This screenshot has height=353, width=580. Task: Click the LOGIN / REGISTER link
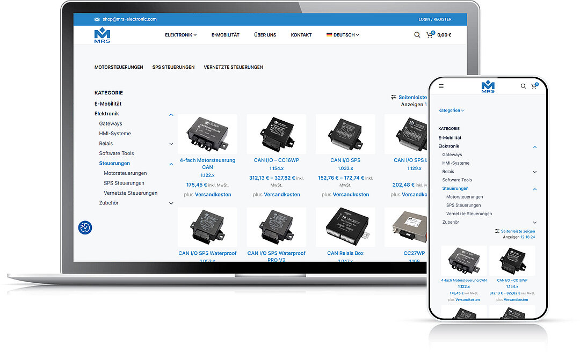435,19
